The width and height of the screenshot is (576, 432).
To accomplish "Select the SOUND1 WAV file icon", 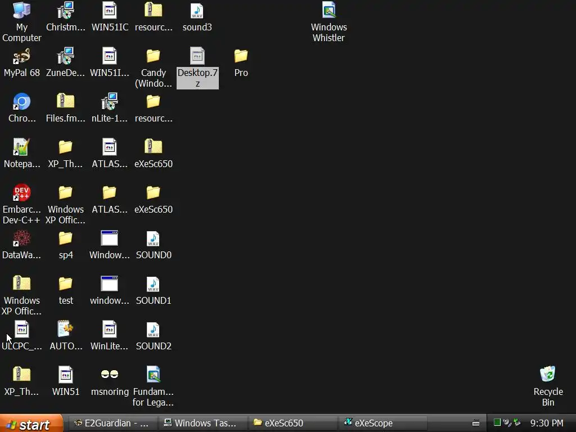I will pos(153,284).
